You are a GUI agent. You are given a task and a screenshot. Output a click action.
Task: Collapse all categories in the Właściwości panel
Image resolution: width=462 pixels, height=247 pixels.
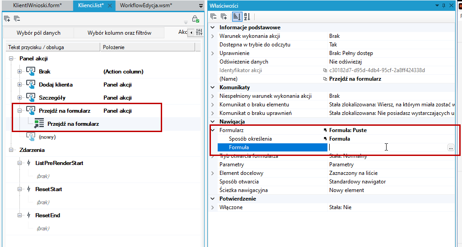click(x=214, y=17)
